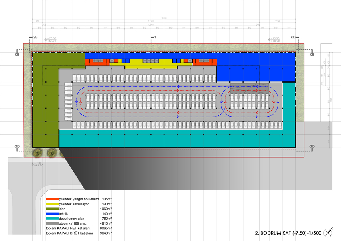This screenshot has width=341, height=241.
Task: Click the left-side KB section marker
Action: pyautogui.click(x=17, y=54)
